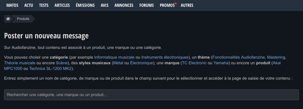Open the MATOS menu
The image size is (303, 109).
(12, 5)
